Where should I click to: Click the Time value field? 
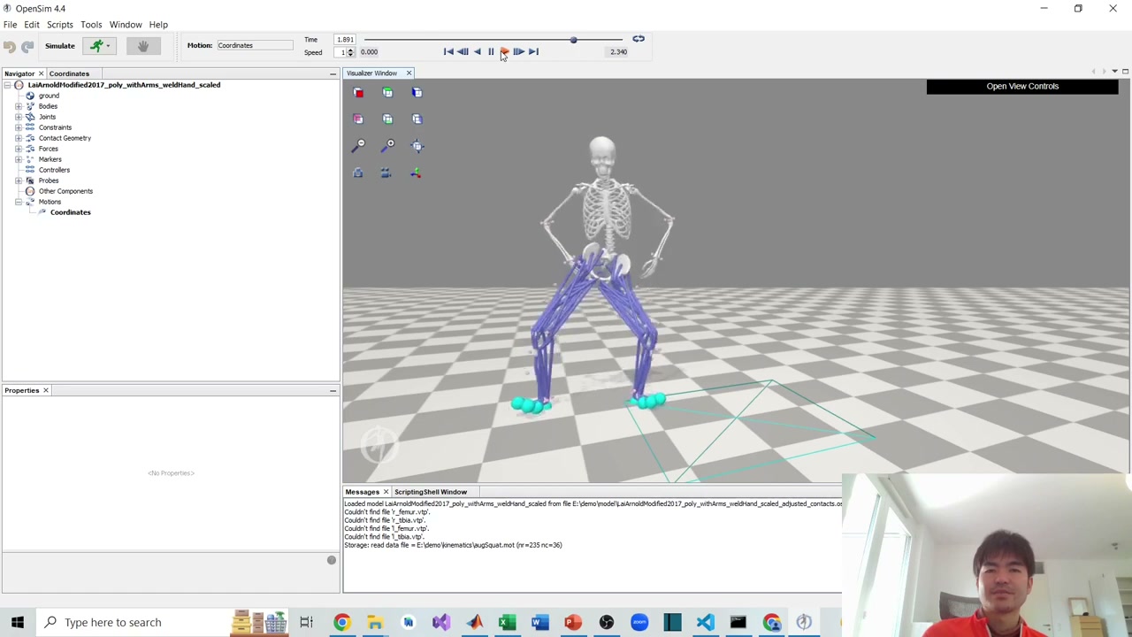(345, 40)
